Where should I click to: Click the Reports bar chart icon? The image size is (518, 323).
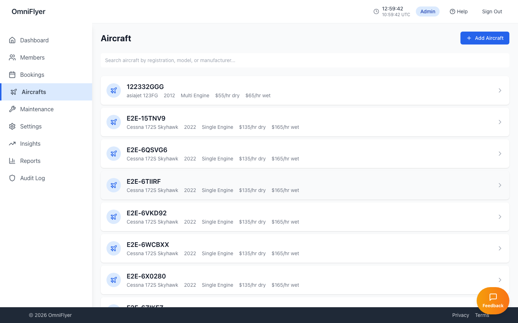click(12, 161)
